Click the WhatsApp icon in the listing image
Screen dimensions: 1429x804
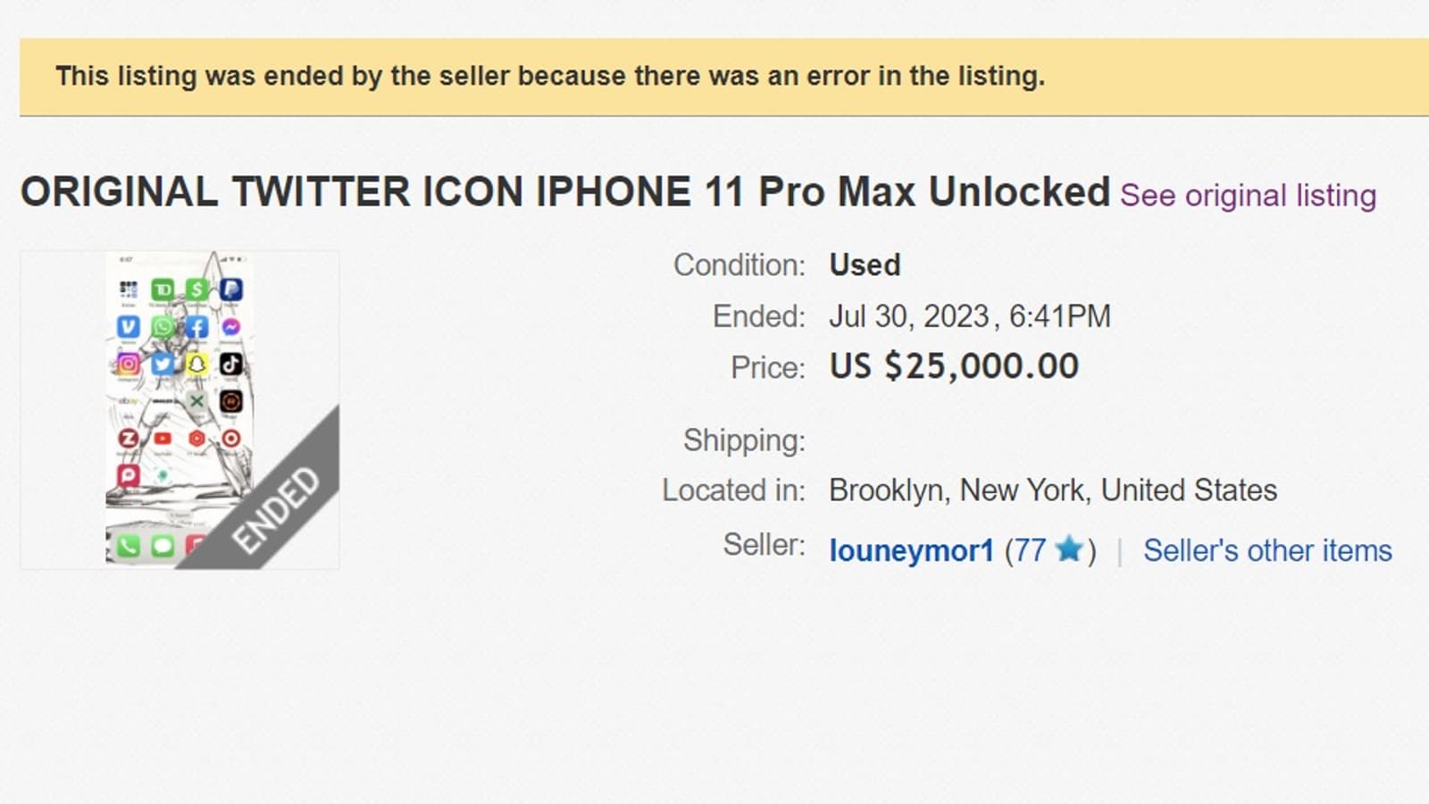point(163,327)
